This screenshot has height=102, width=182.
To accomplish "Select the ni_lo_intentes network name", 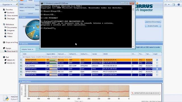I will pyautogui.click(x=30, y=66).
